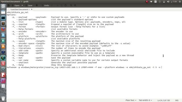Open the Ubuntu Dash from launcher
182x102 pixels.
(3, 6)
